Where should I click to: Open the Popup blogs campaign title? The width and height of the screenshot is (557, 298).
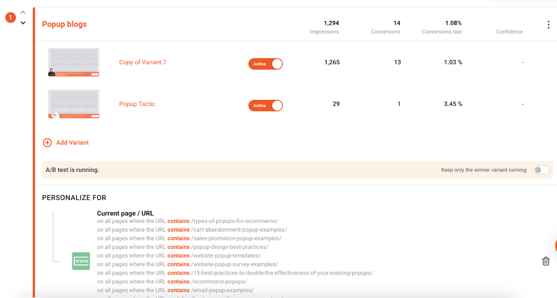(x=65, y=24)
